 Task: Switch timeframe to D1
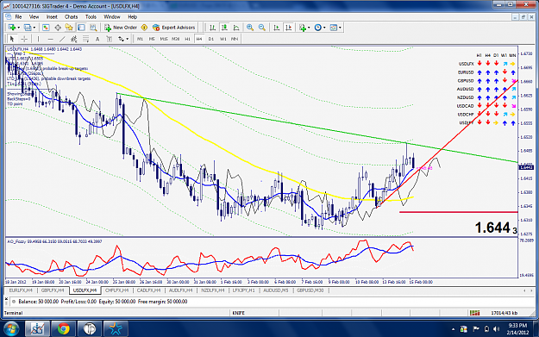(211, 39)
